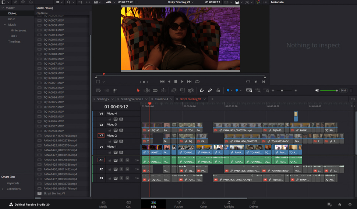Open the viewer zoom 44% dropdown
Image resolution: width=357 pixels, height=209 pixels.
(111, 2)
